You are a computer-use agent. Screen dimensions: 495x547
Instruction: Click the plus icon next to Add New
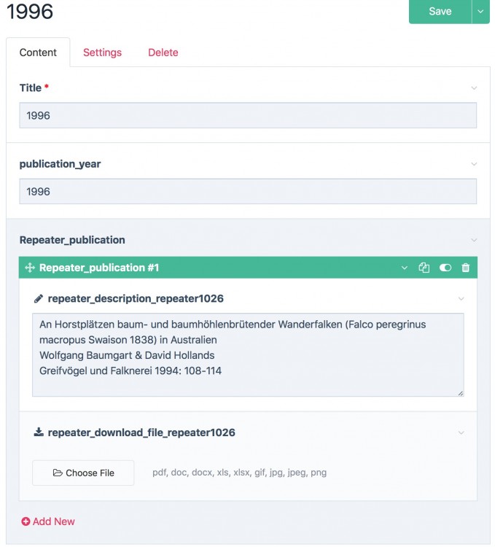click(x=26, y=521)
